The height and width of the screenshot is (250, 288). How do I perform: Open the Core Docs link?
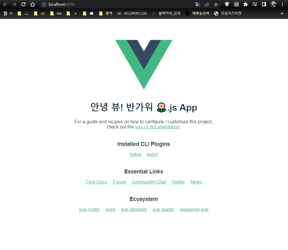96,182
